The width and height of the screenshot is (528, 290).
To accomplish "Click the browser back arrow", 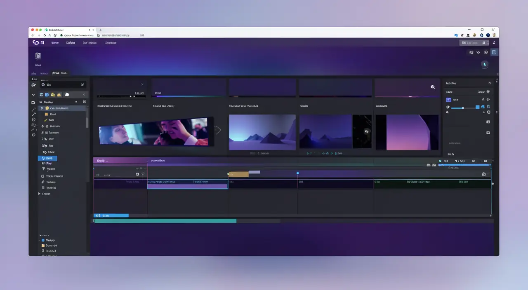I will coord(33,35).
